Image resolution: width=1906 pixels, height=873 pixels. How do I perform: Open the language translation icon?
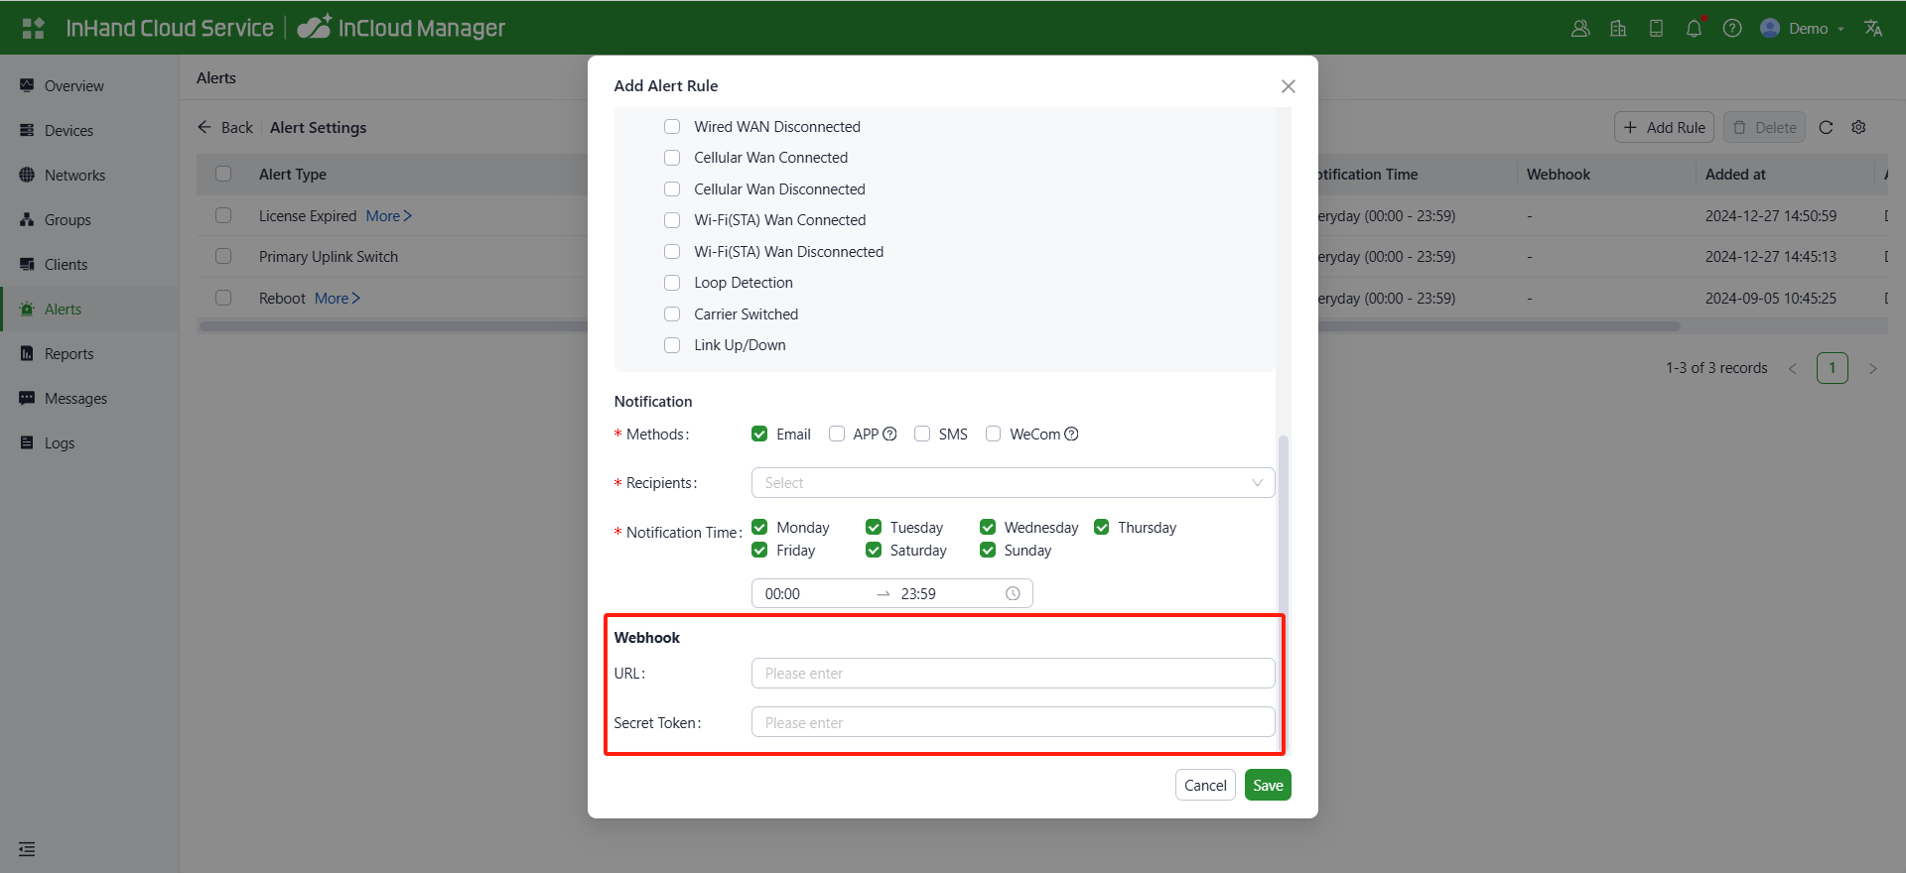(x=1873, y=29)
